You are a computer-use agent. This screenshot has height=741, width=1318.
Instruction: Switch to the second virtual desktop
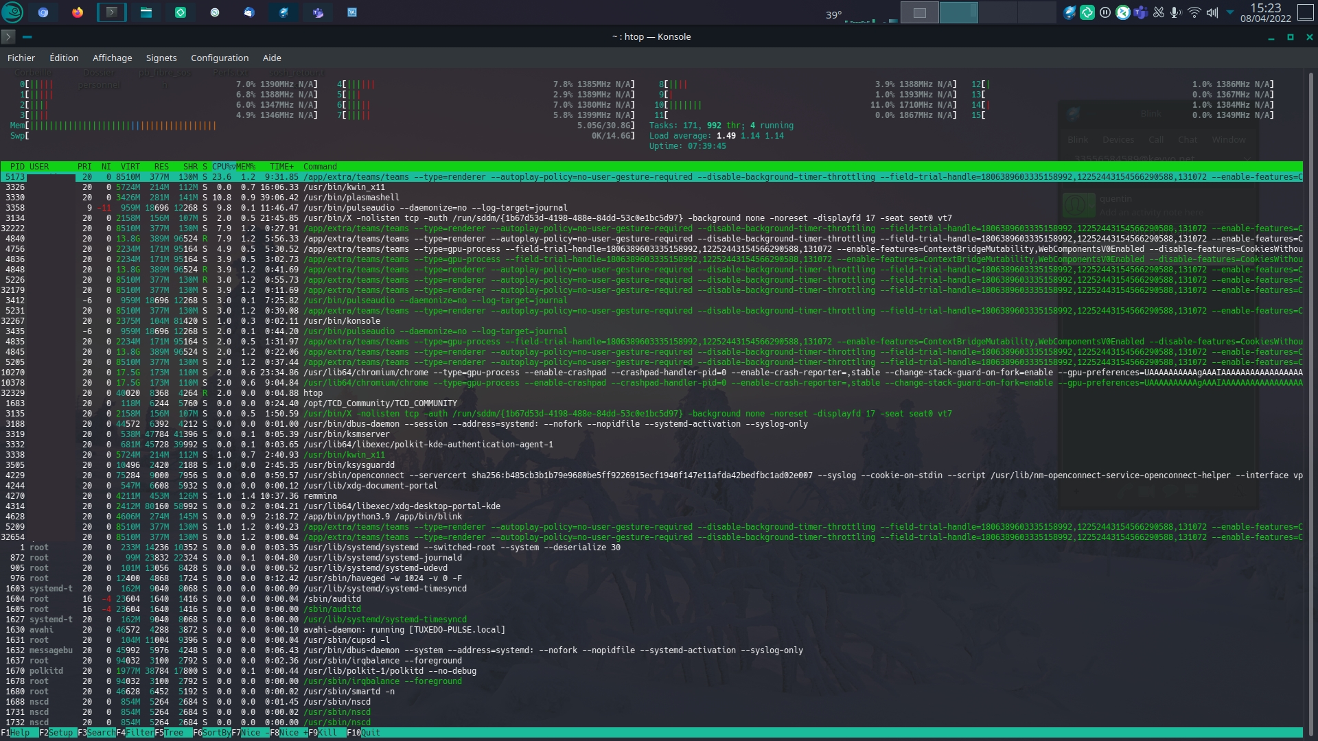click(958, 12)
